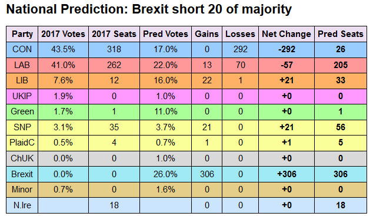Click the N.Ire row label
This screenshot has width=373, height=220.
pos(22,205)
